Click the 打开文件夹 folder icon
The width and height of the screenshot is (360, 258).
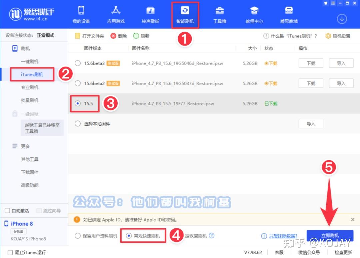pos(78,36)
